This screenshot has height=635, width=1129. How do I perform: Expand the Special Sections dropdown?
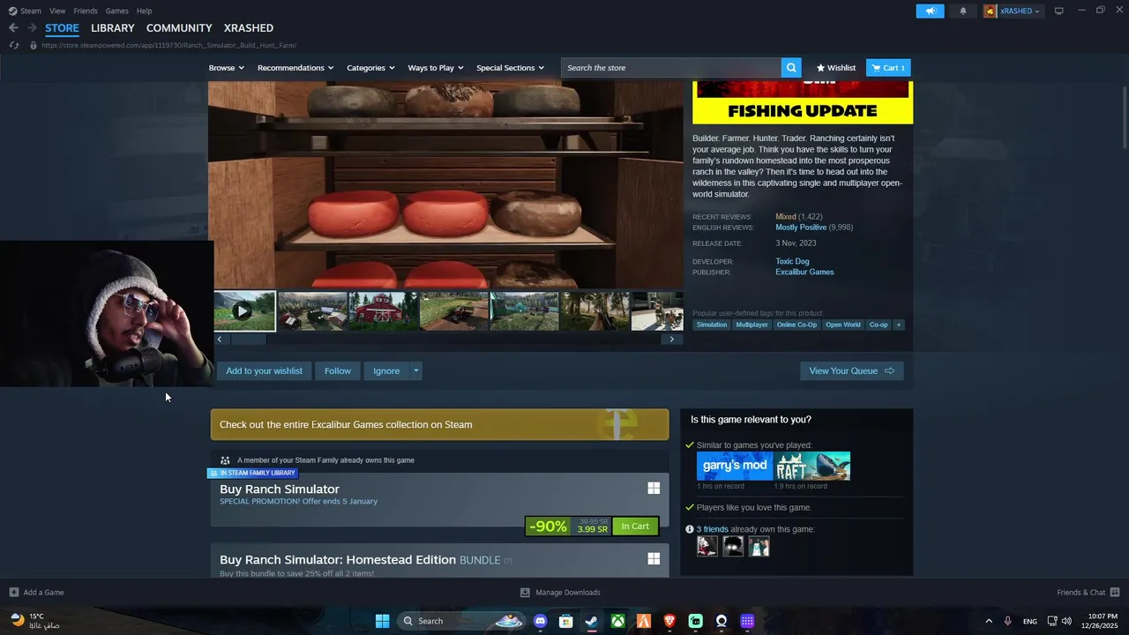click(510, 68)
